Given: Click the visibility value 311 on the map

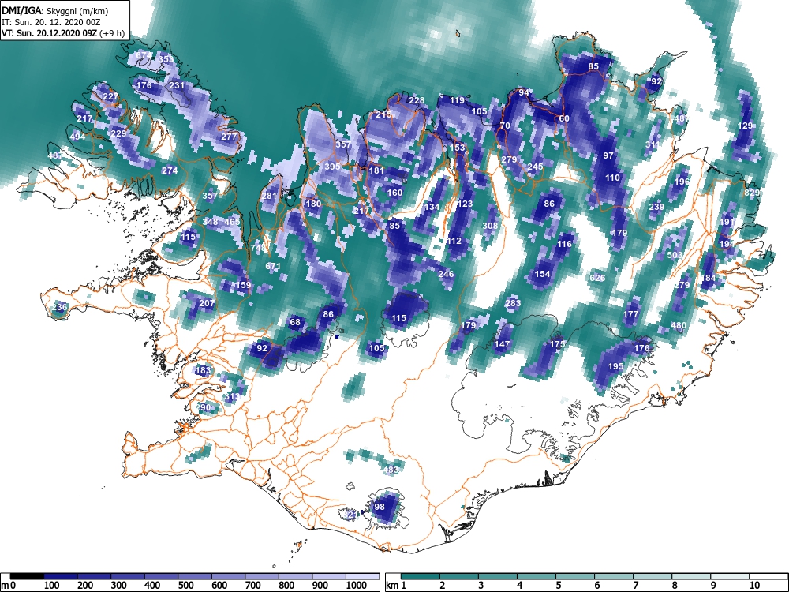Looking at the screenshot, I should (x=653, y=144).
